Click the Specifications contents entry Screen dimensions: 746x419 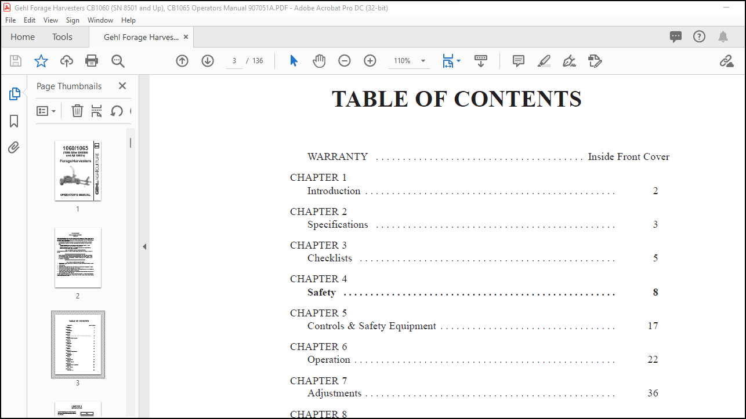tap(482, 224)
